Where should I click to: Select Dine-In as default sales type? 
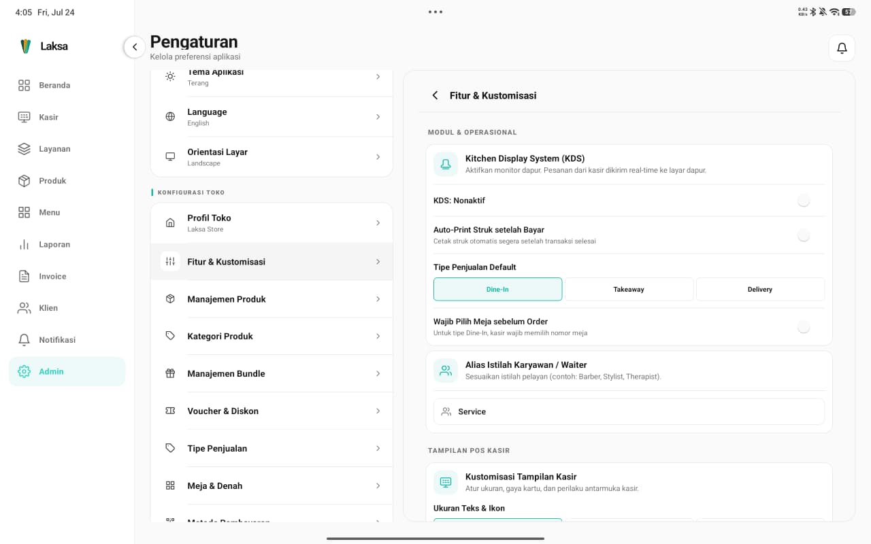coord(498,289)
